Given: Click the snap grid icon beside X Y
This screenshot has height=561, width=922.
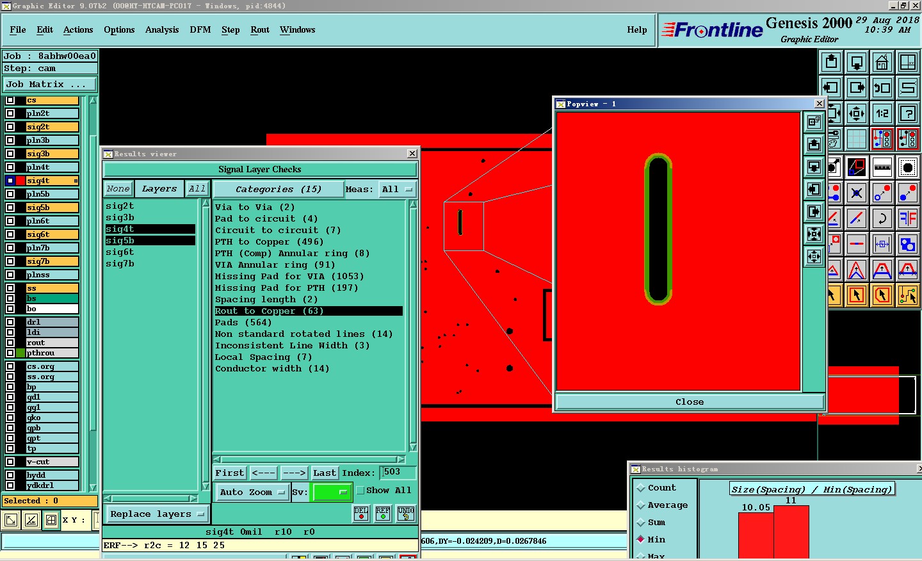Looking at the screenshot, I should pyautogui.click(x=51, y=520).
